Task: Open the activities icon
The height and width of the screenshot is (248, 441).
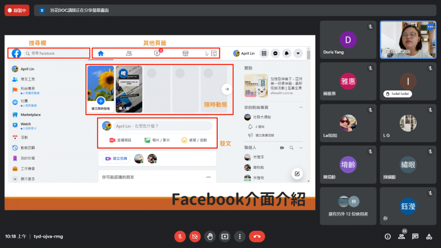Action: point(429,237)
